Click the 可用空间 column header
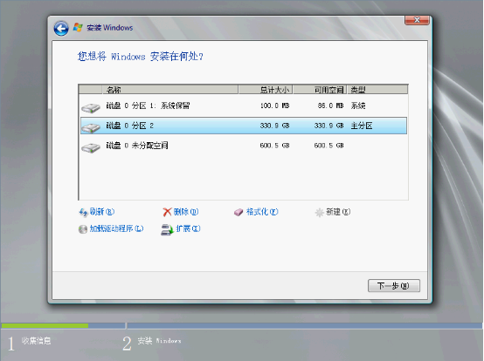 pos(320,90)
